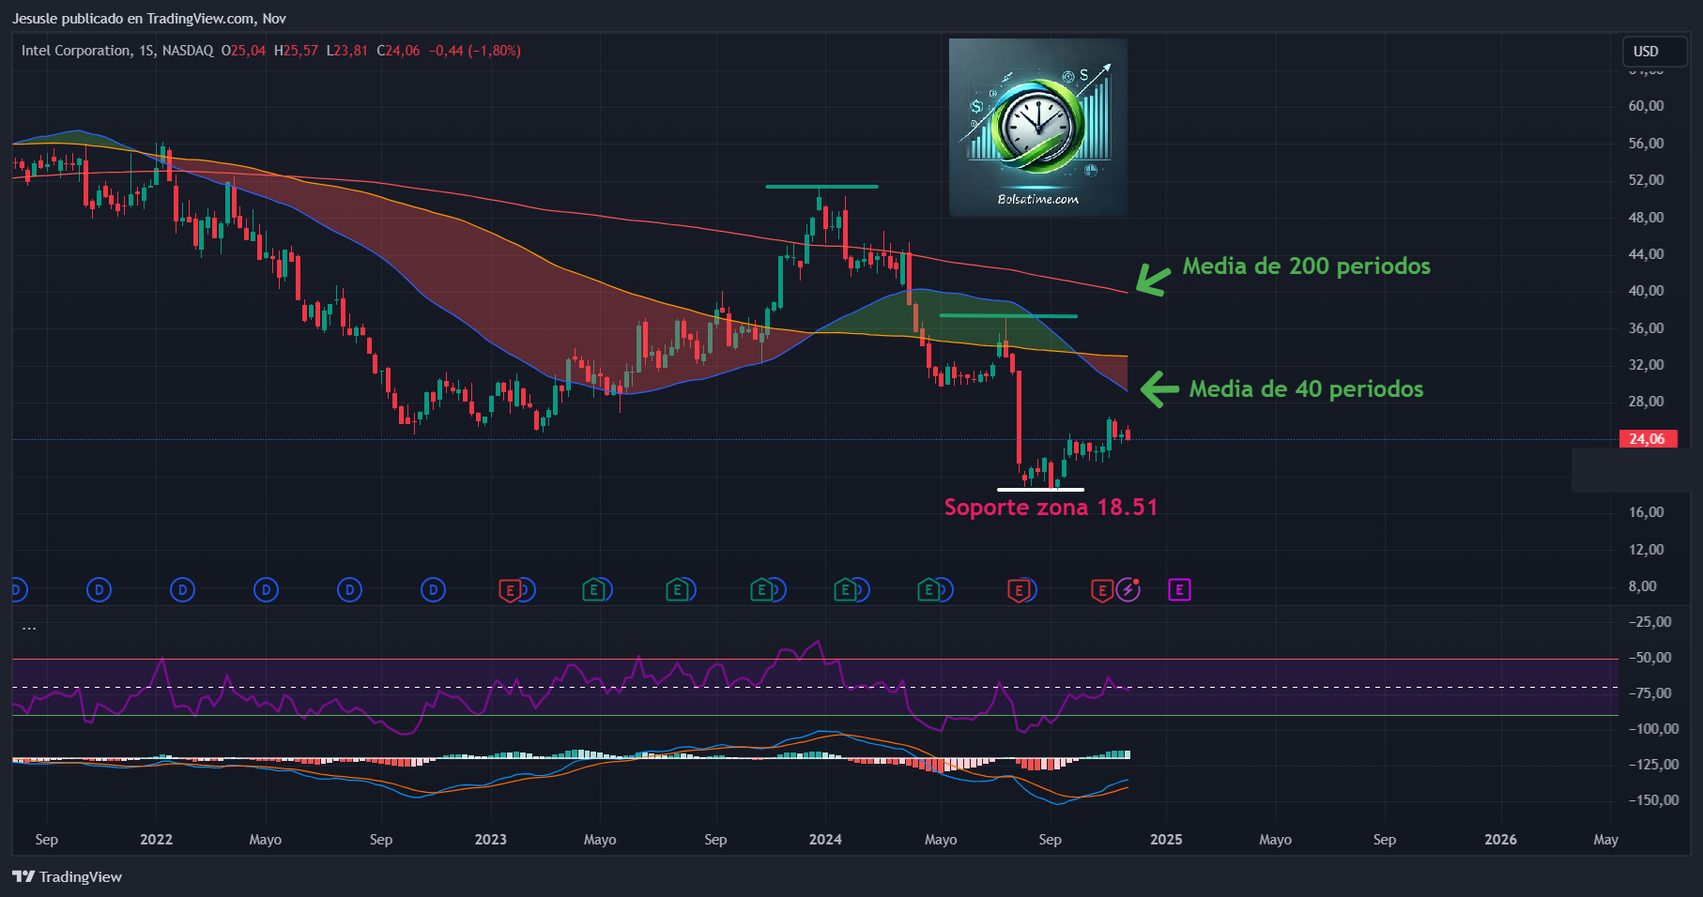Click the green arrow pointing at 40-period average

(x=1158, y=388)
